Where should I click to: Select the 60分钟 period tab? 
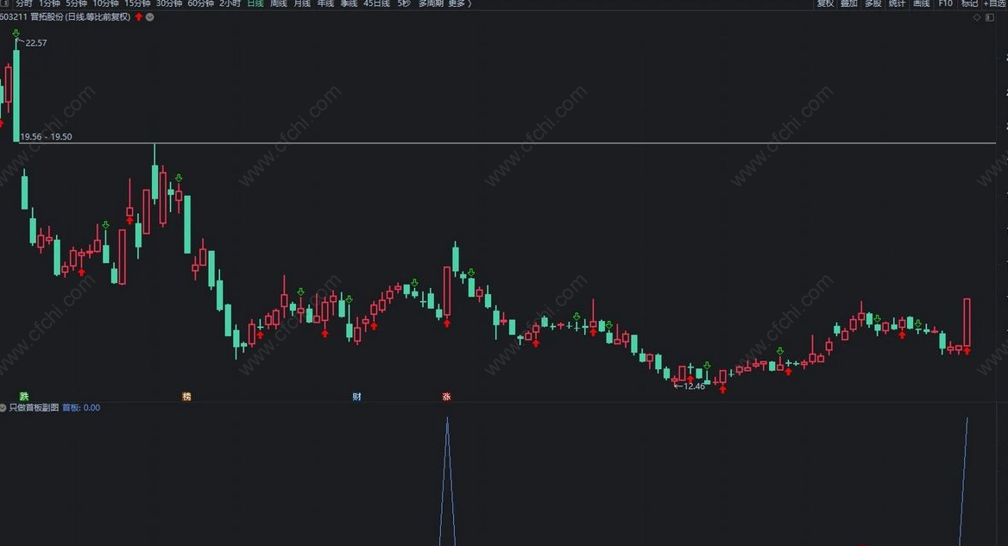tap(200, 3)
